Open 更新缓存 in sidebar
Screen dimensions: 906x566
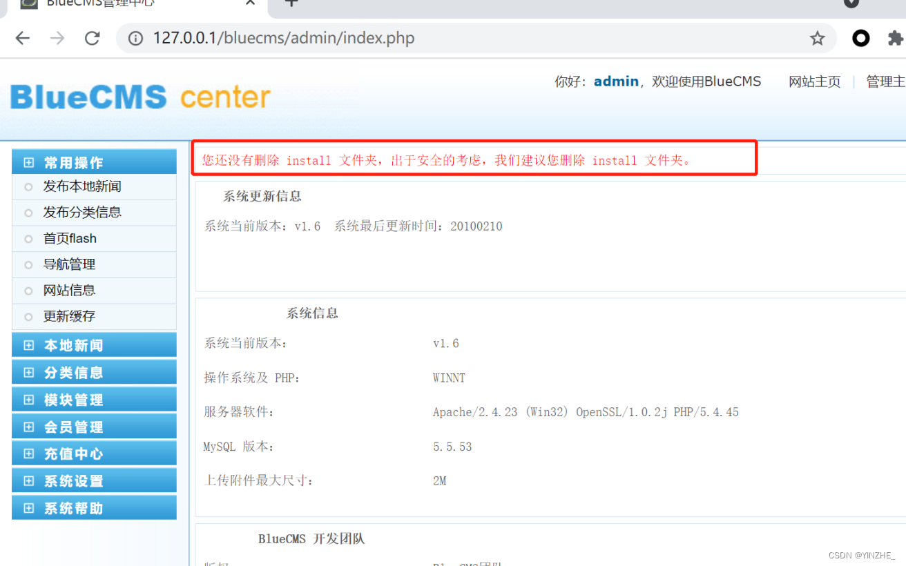tap(69, 316)
